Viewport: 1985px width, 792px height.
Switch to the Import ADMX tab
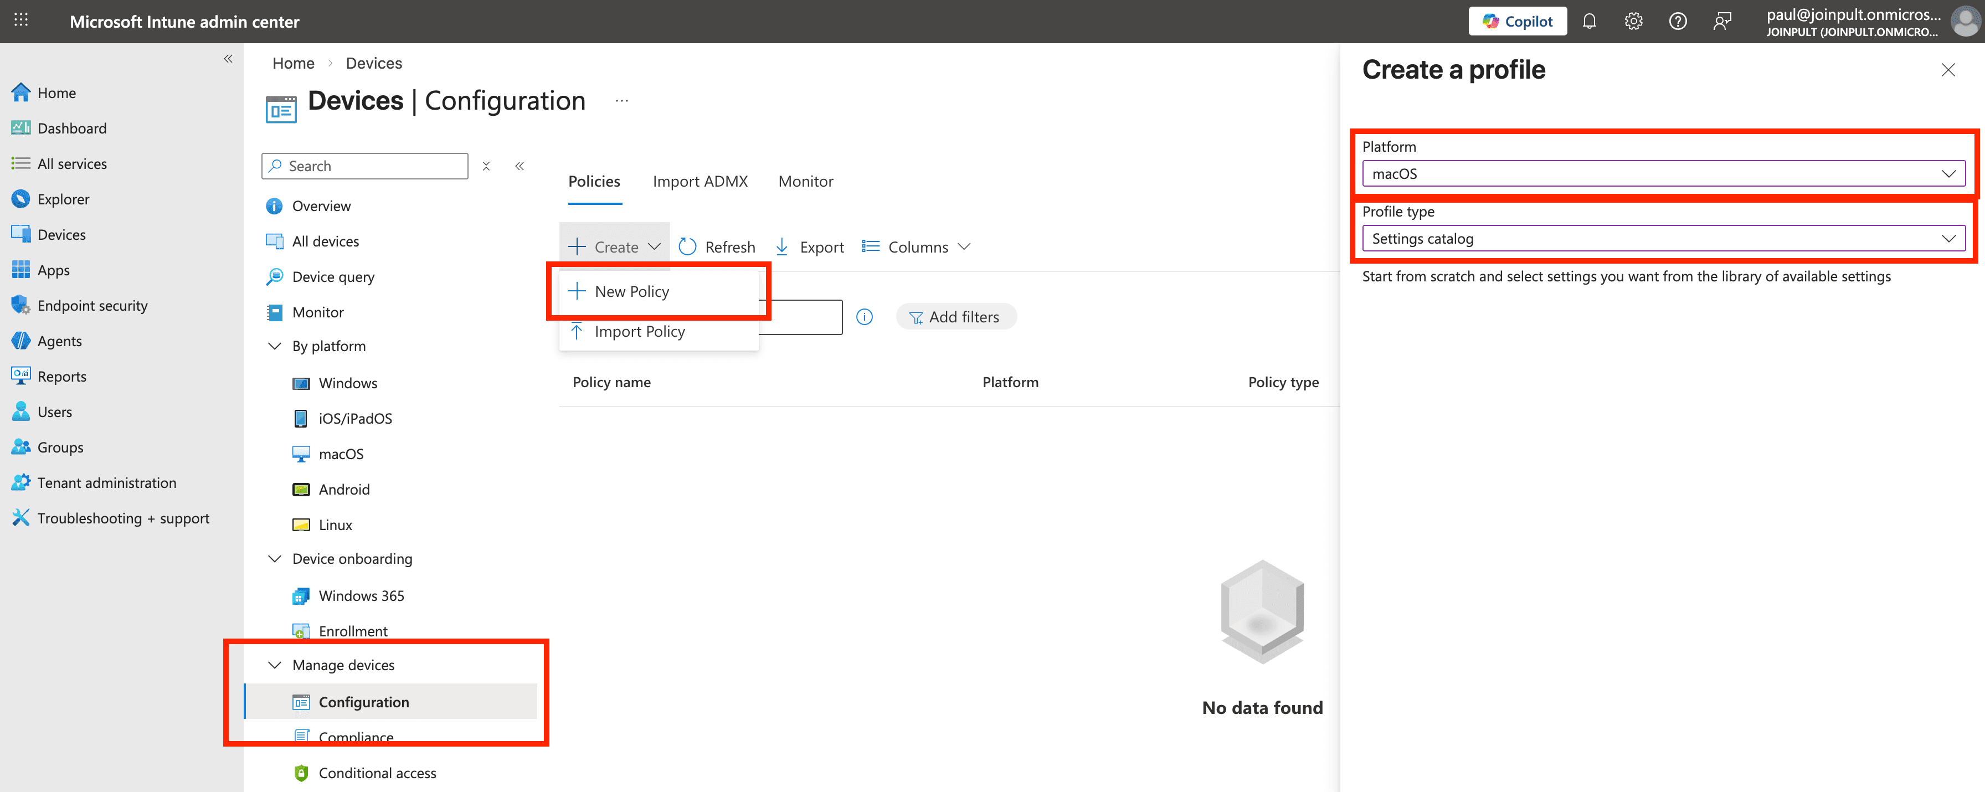point(700,181)
